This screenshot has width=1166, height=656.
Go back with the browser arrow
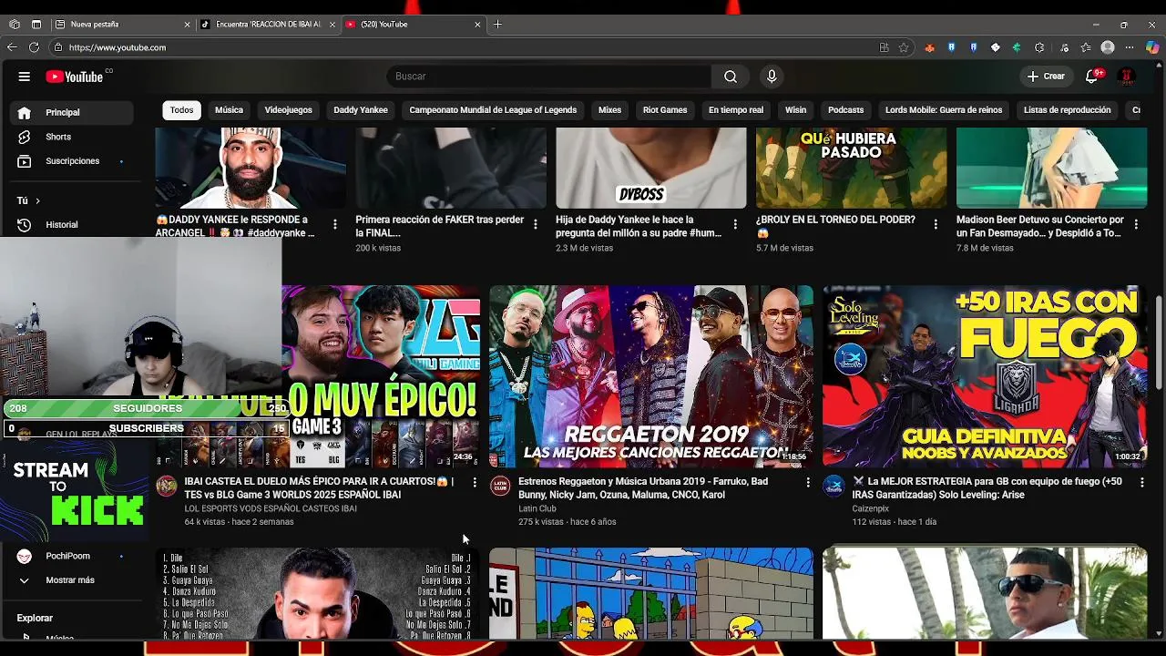pyautogui.click(x=12, y=47)
